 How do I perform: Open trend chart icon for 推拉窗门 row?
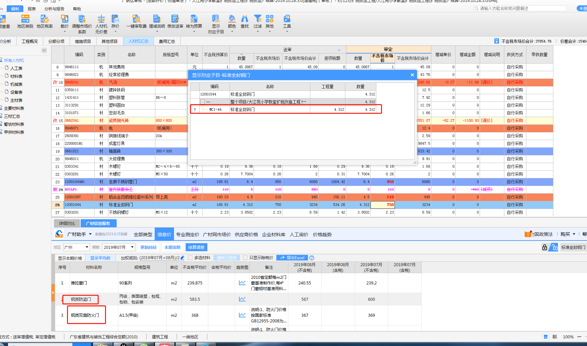point(242,283)
